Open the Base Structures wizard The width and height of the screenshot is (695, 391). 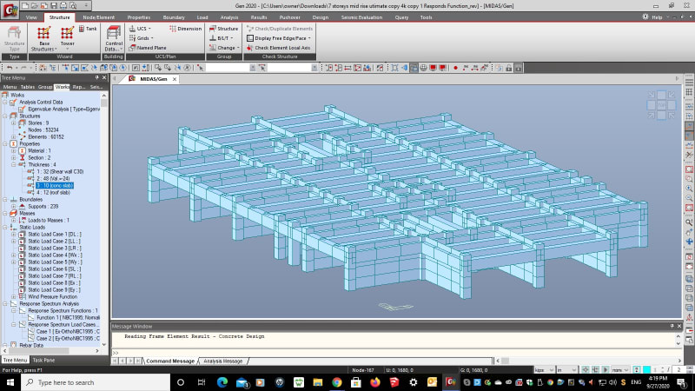(44, 38)
